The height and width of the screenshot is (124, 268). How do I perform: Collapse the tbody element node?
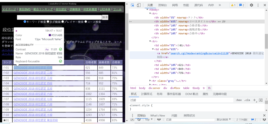[147, 10]
